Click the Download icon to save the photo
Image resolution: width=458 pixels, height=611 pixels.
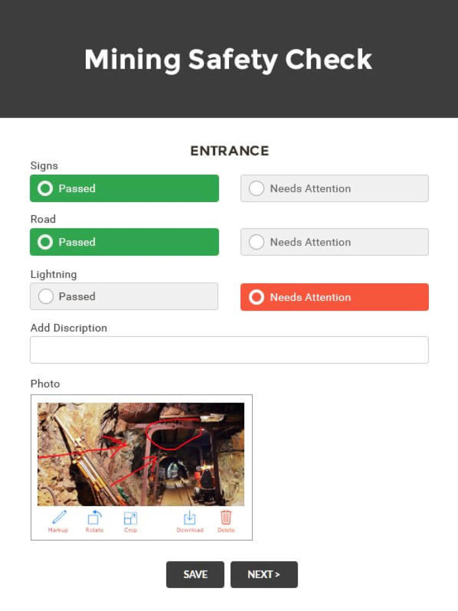189,517
